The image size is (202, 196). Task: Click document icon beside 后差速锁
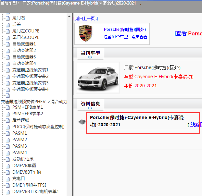coord(8,120)
